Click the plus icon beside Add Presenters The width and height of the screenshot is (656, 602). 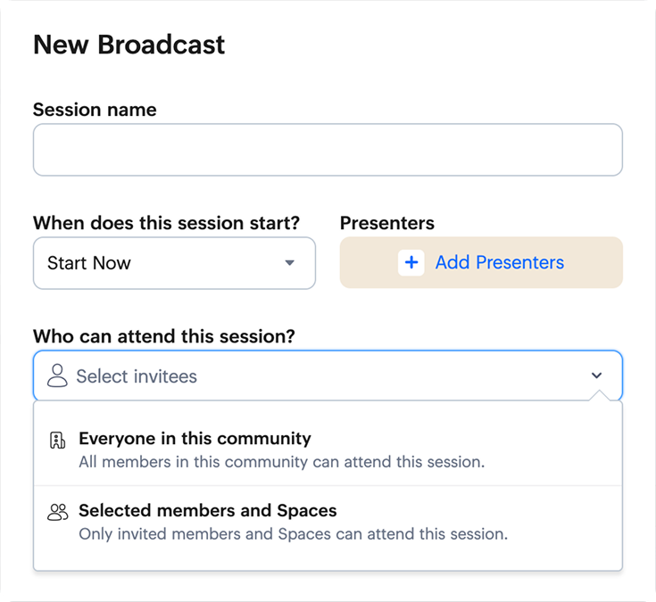(411, 262)
